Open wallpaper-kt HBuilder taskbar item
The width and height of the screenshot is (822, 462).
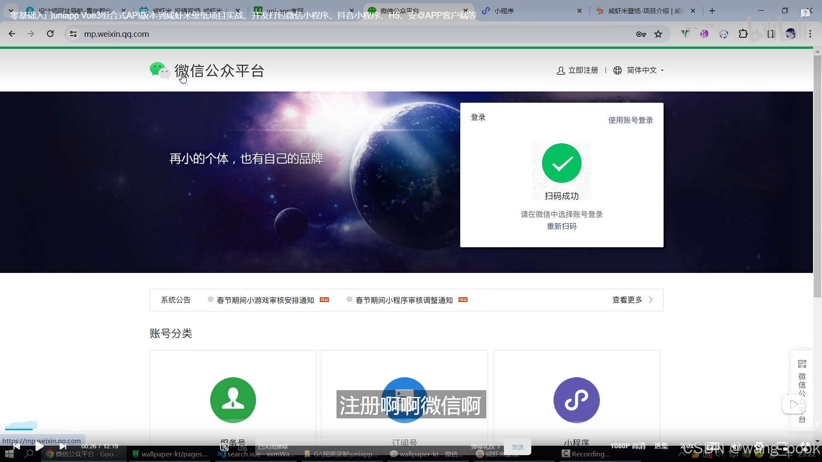(170, 454)
